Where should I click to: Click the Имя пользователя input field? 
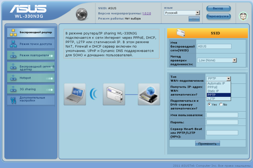pyautogui.click(x=222, y=115)
